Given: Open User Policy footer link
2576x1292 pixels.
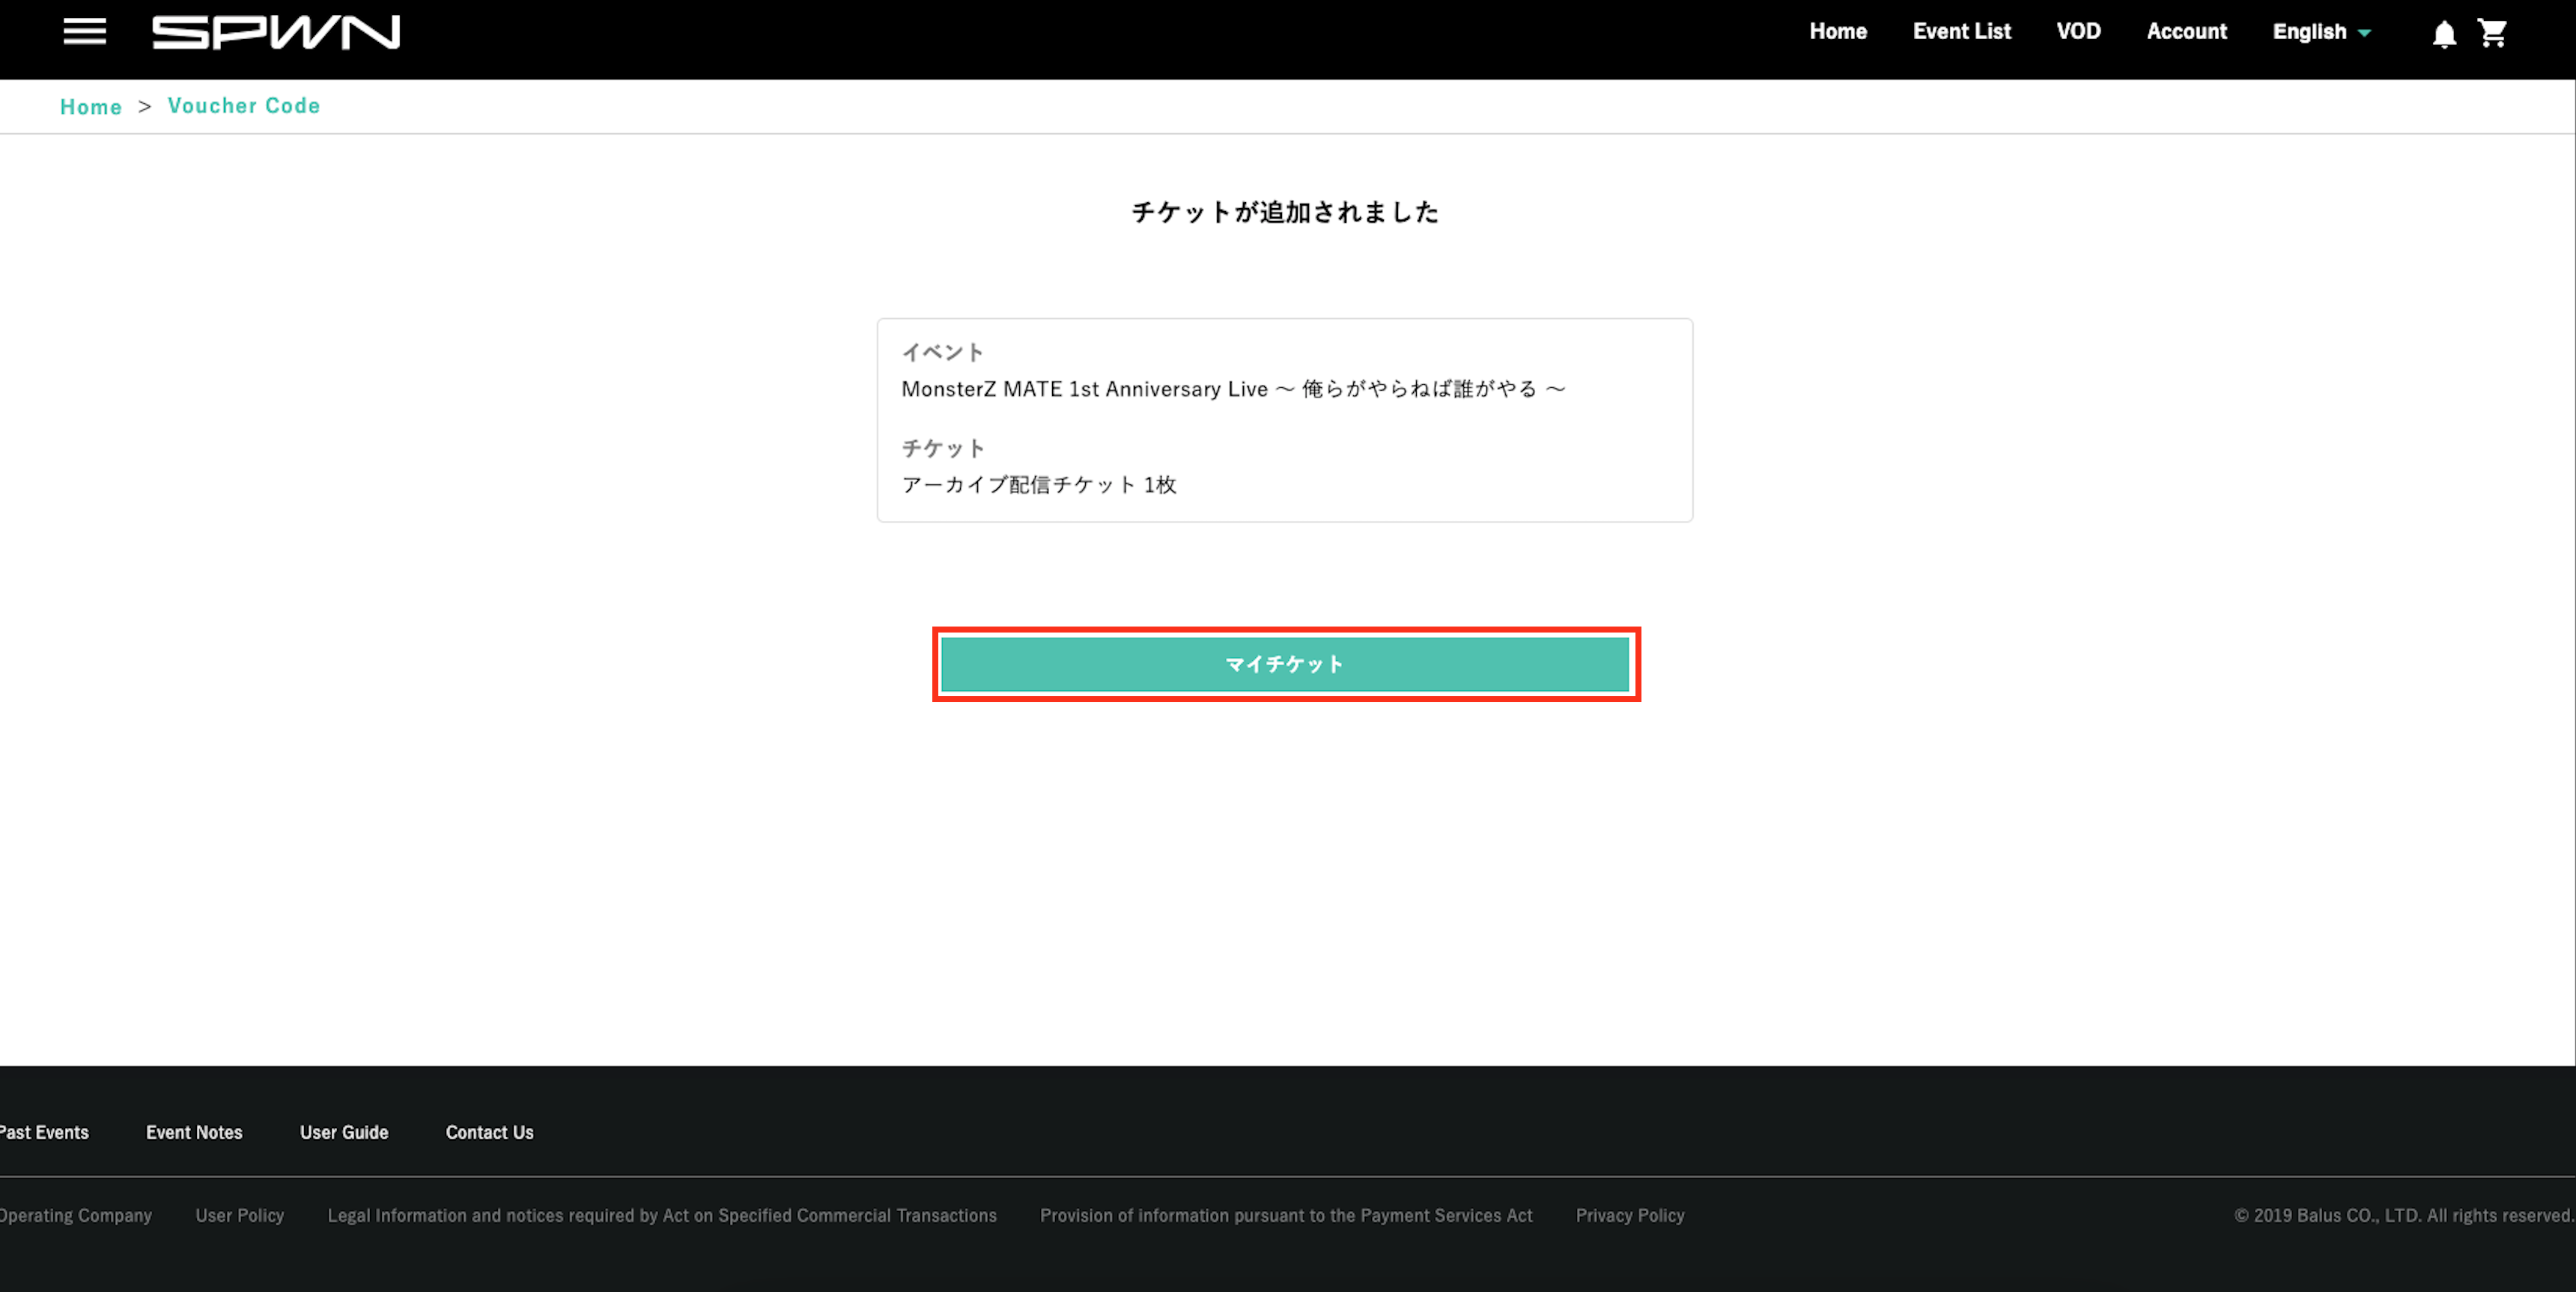Looking at the screenshot, I should [x=240, y=1216].
